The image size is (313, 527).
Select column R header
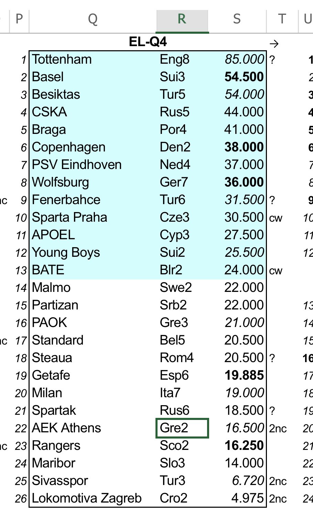pos(182,20)
